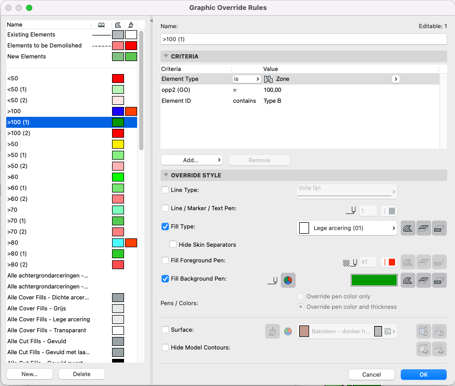
Task: Select Override pen color and thickness radio
Action: pos(301,307)
